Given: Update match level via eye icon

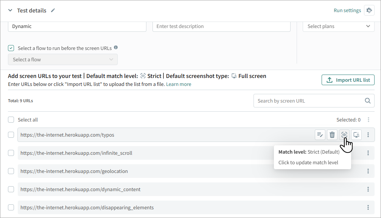Looking at the screenshot, I should (x=344, y=134).
